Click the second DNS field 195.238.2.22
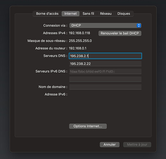 pos(105,64)
